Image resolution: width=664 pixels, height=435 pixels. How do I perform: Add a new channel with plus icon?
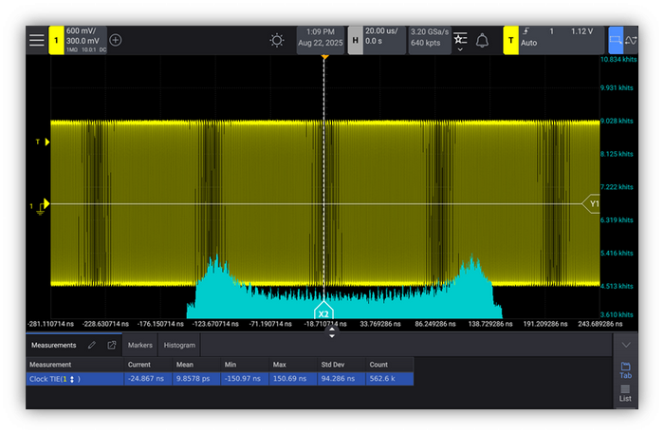(x=116, y=40)
